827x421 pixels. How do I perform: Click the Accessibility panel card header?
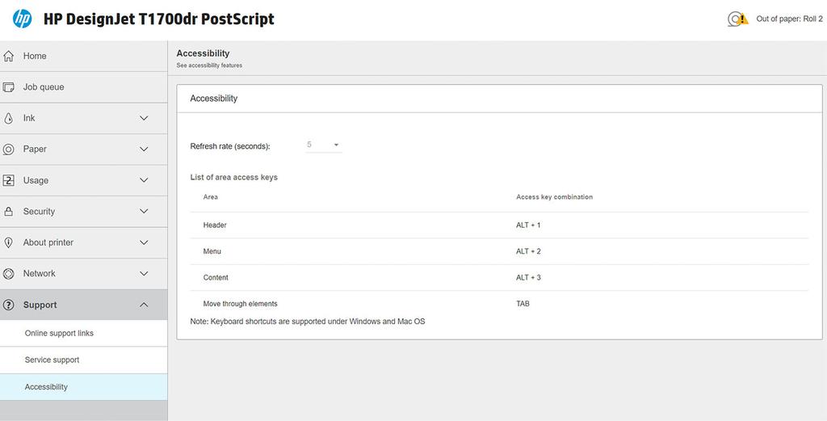(x=499, y=99)
